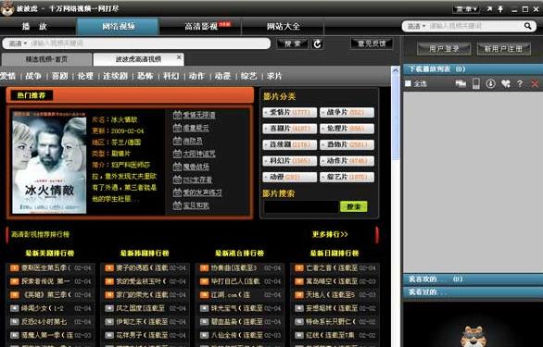
Task: Click the mobile phone icon in playlist toolbar
Action: pos(476,83)
